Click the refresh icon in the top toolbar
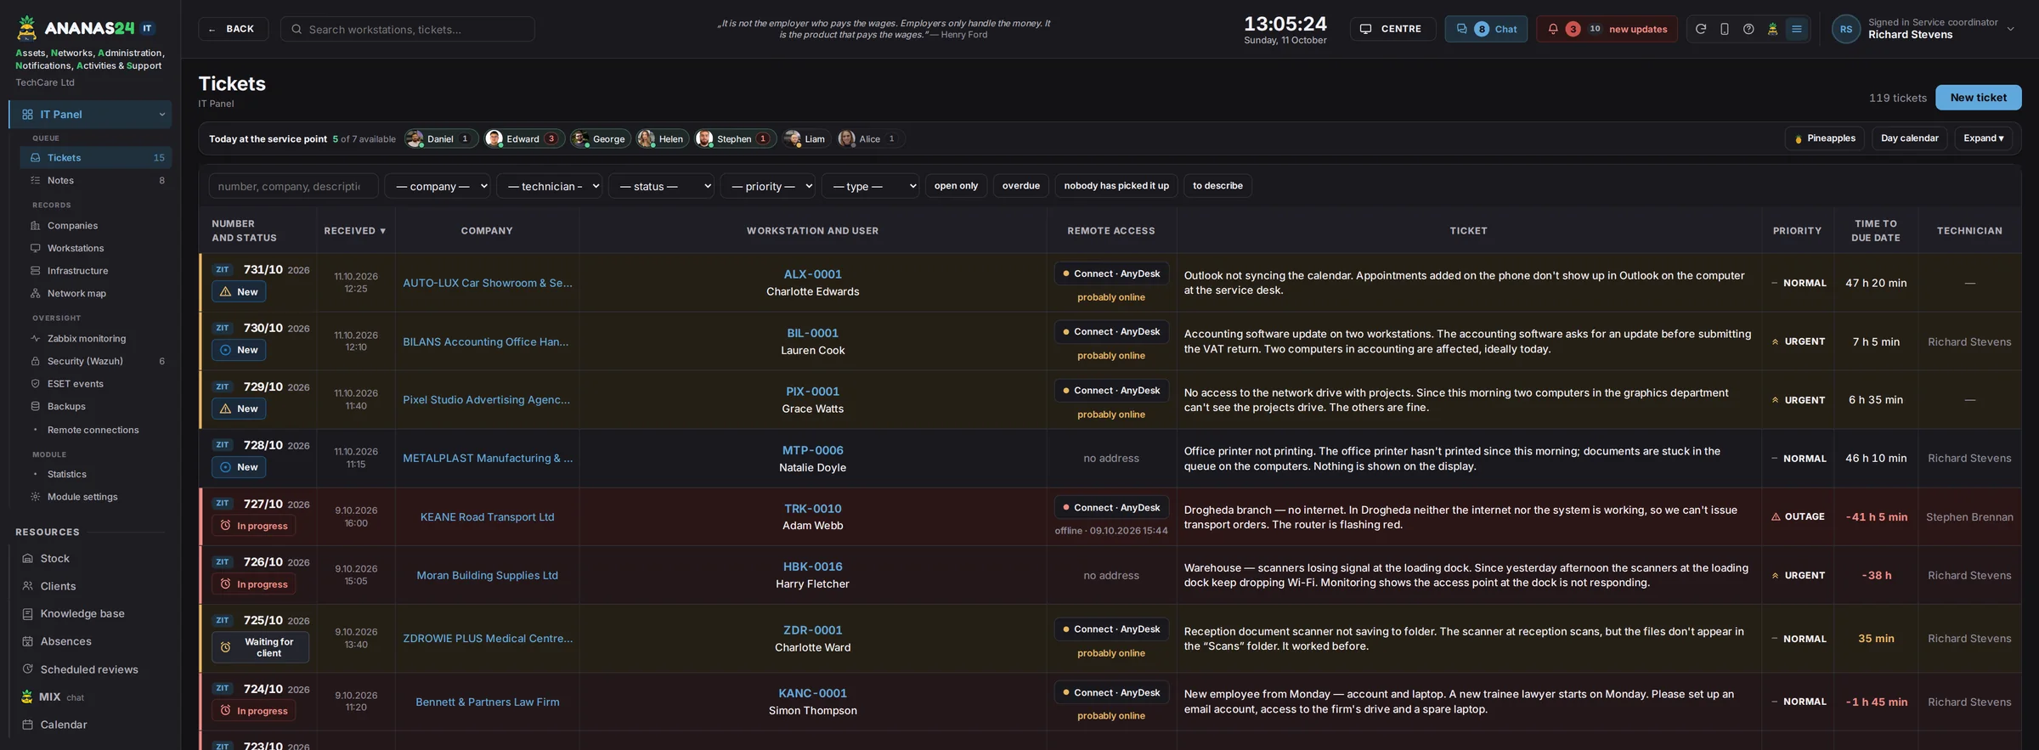This screenshot has width=2039, height=750. 1700,29
